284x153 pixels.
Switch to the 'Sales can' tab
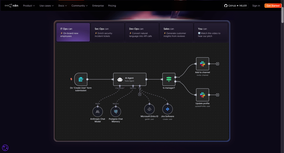[176, 32]
